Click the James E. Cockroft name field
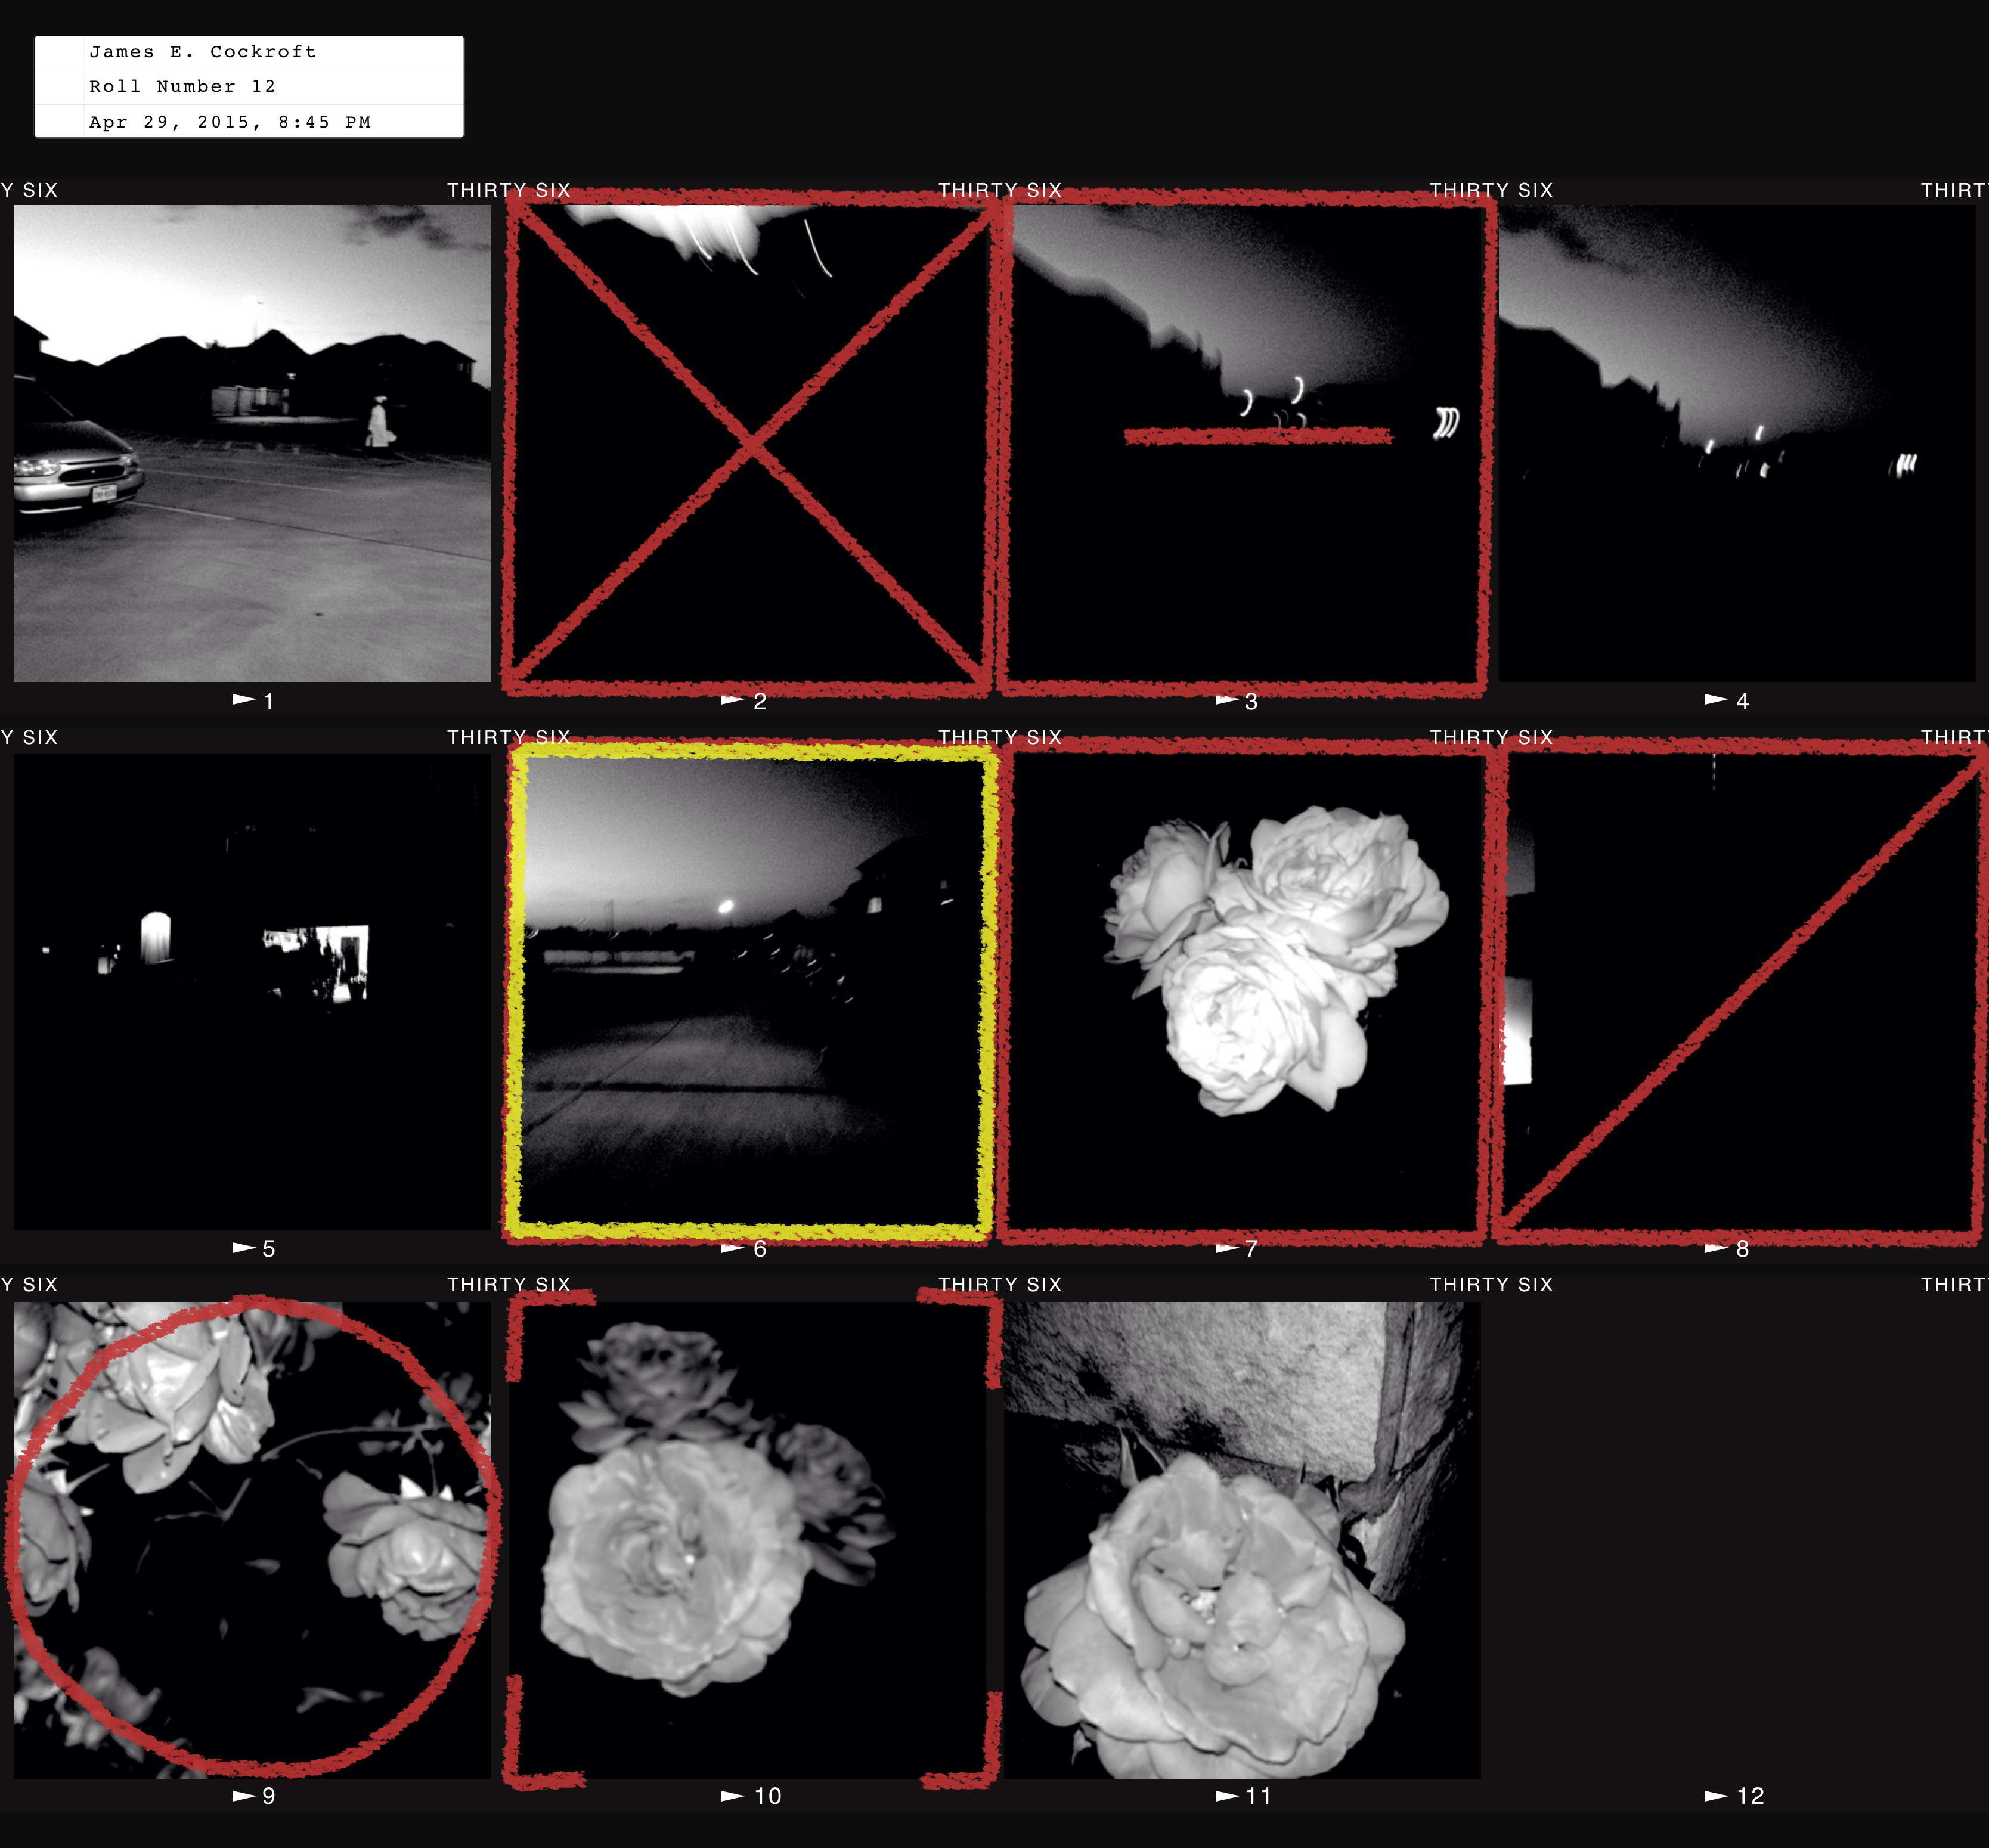The width and height of the screenshot is (1989, 1848). 203,52
